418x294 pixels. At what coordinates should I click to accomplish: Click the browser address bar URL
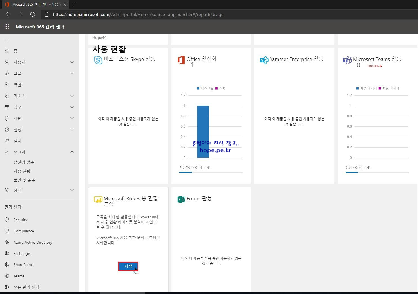[138, 14]
